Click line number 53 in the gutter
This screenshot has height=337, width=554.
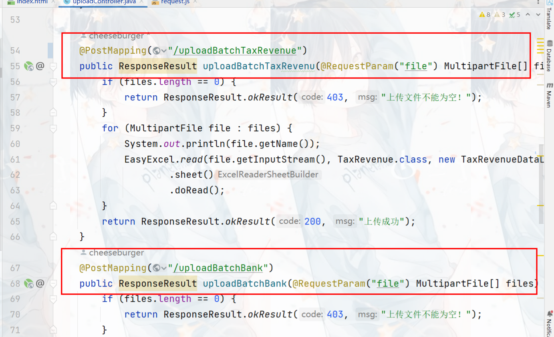pos(15,20)
